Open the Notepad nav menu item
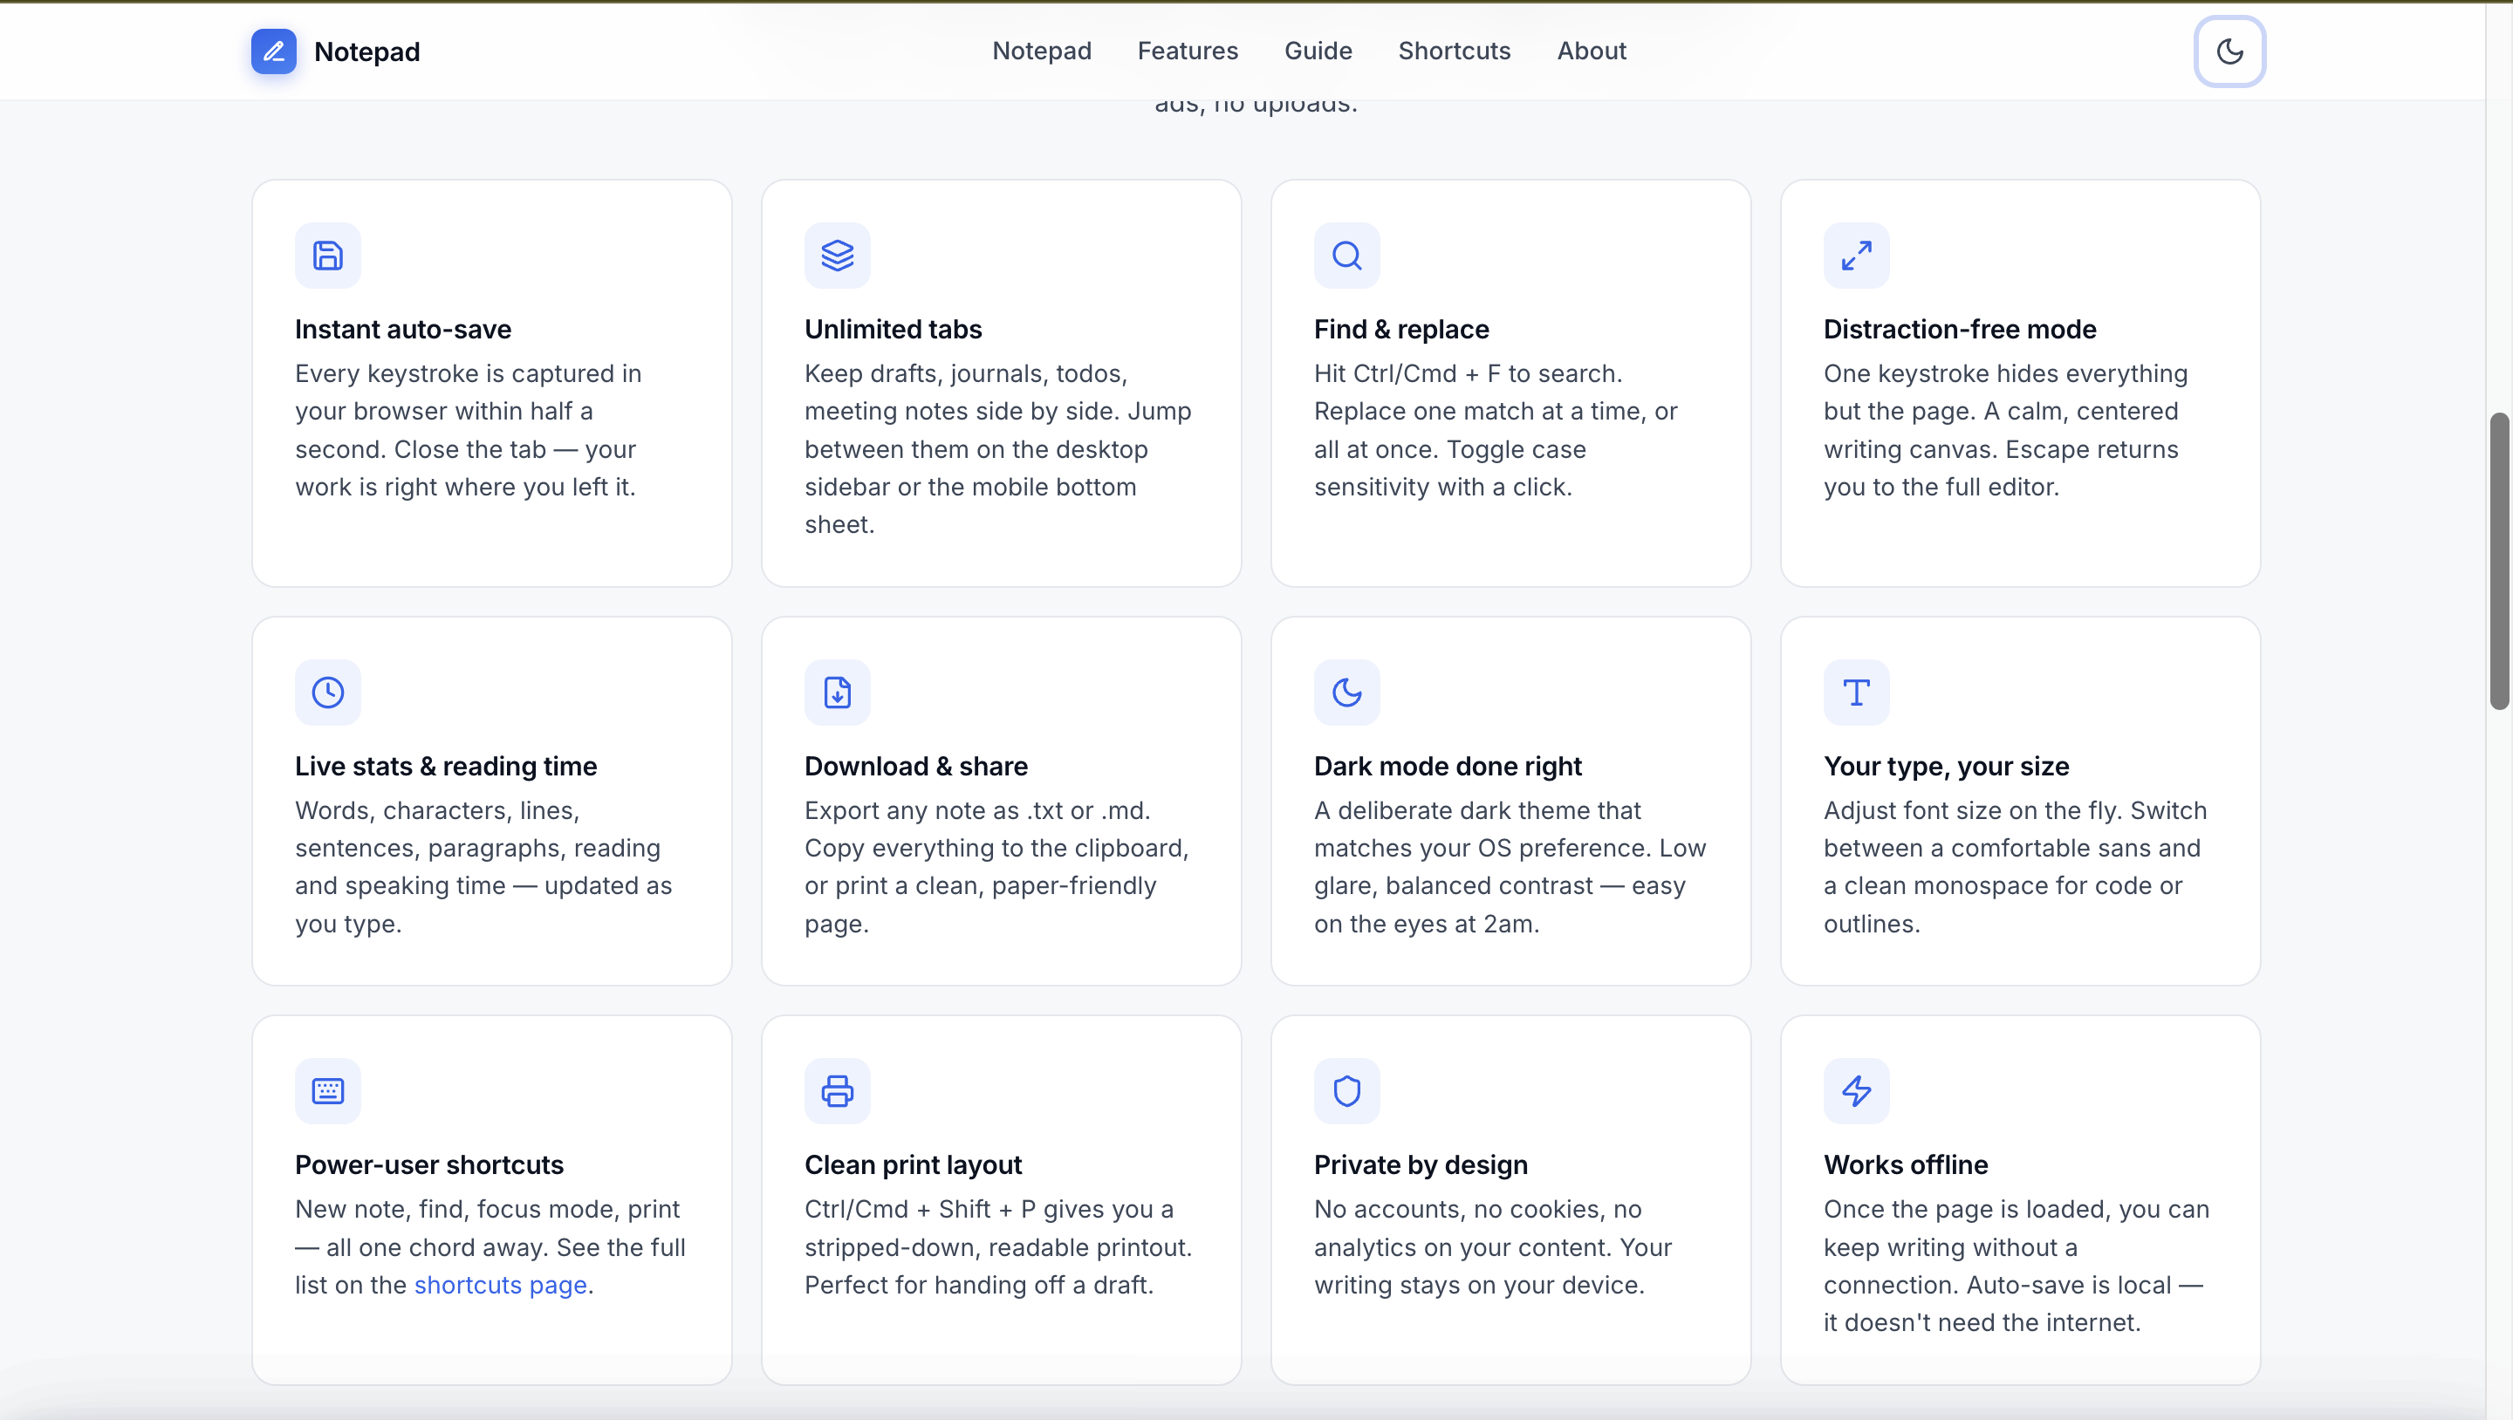The height and width of the screenshot is (1420, 2513). [1041, 51]
